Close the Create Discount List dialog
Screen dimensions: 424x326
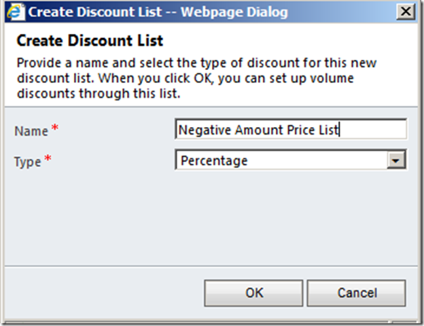(x=406, y=12)
